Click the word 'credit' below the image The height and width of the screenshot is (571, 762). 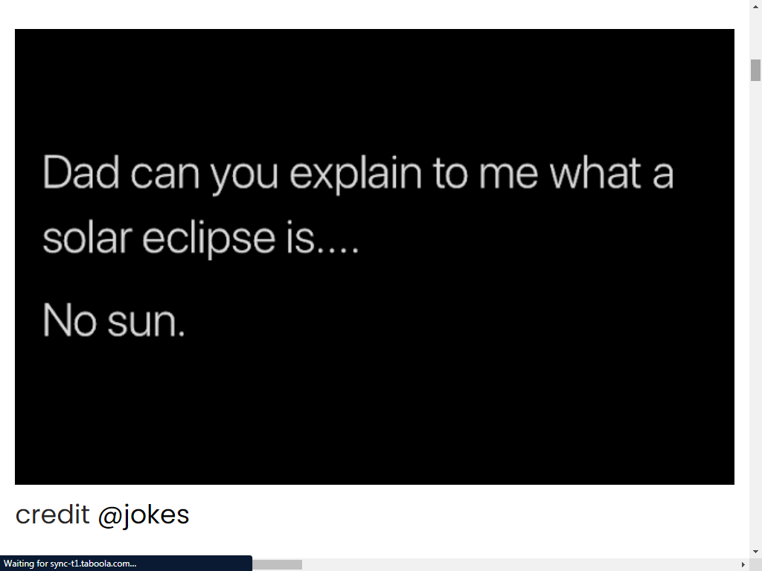[54, 514]
